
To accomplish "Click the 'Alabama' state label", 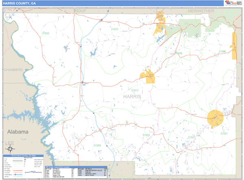I will point(18,132).
